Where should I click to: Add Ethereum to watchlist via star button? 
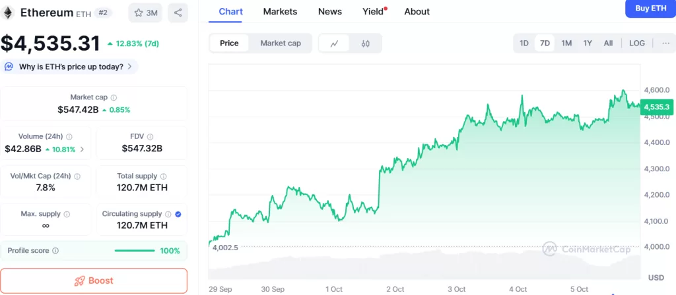[x=145, y=13]
